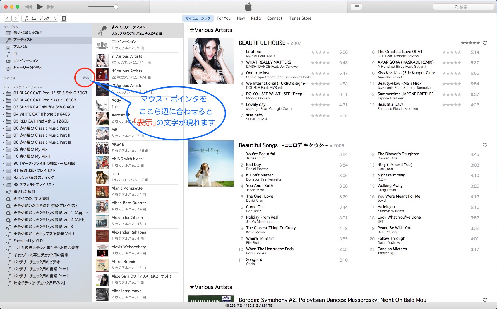
Task: Switch to the New tab
Action: pos(241,18)
